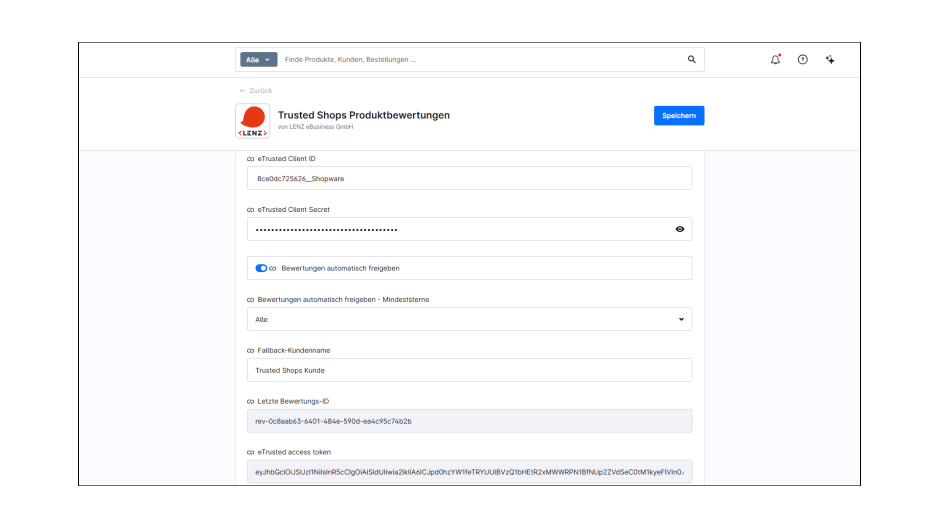
Task: Click the search magnifier icon
Action: point(692,59)
